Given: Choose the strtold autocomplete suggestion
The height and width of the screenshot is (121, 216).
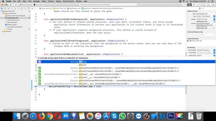Looking at the screenshot, I should pyautogui.click(x=126, y=81).
